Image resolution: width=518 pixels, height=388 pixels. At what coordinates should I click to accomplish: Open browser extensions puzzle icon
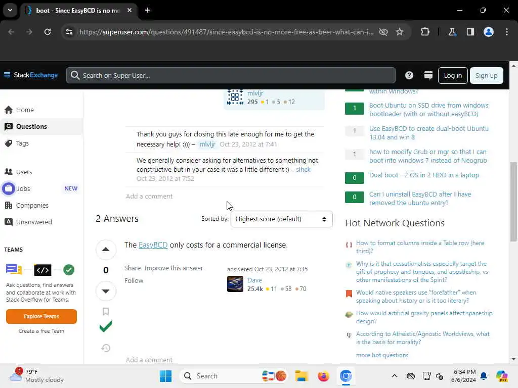[x=425, y=32]
